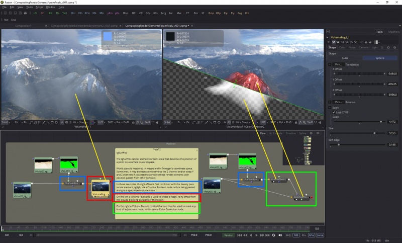Add a Rectangle mask (Rct) node

pos(247,13)
